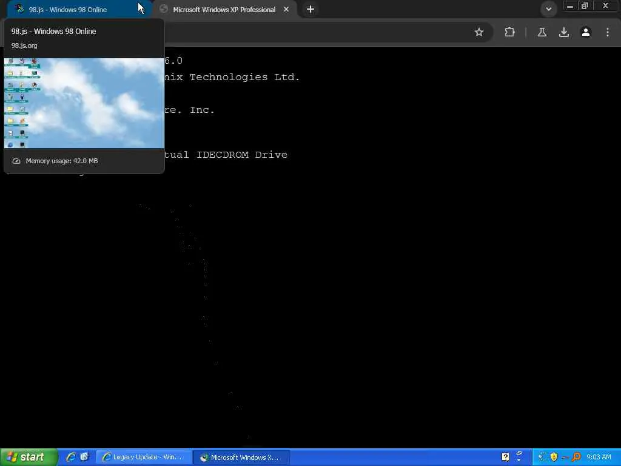Switch to the 98.js Windows 98 Online tab
Viewport: 621px width, 466px height.
tap(77, 10)
